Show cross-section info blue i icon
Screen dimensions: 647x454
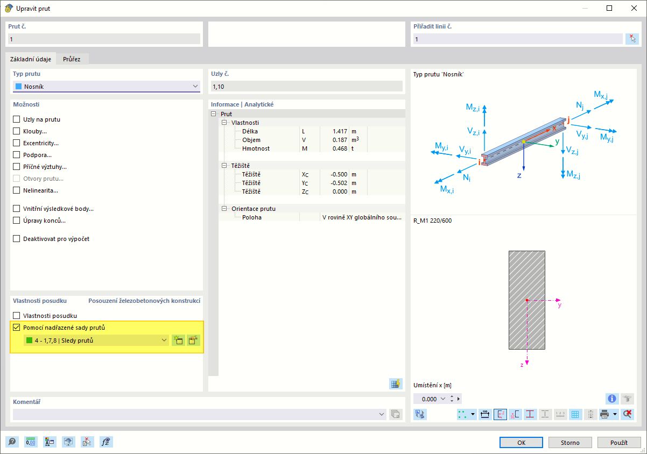[x=611, y=399]
